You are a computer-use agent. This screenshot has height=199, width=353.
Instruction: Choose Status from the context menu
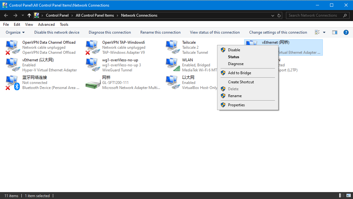tap(248, 57)
